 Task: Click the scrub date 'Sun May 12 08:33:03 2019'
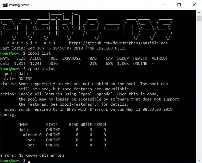(x=145, y=109)
